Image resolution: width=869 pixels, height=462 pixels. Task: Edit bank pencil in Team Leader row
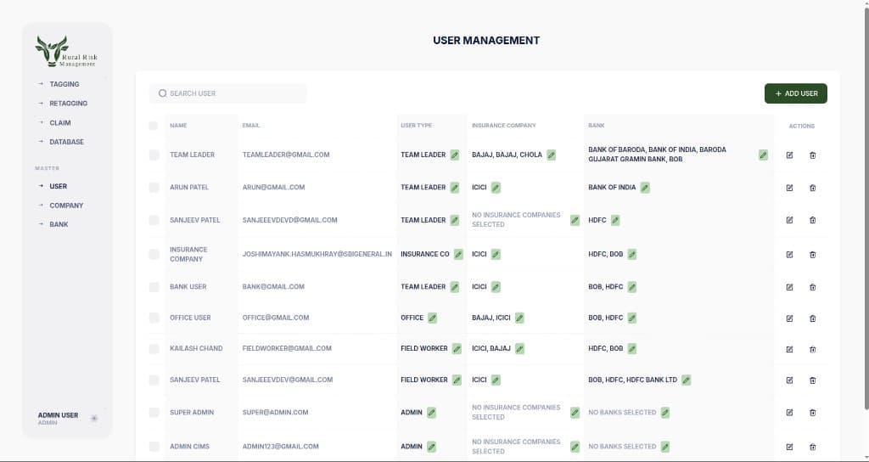tap(763, 155)
